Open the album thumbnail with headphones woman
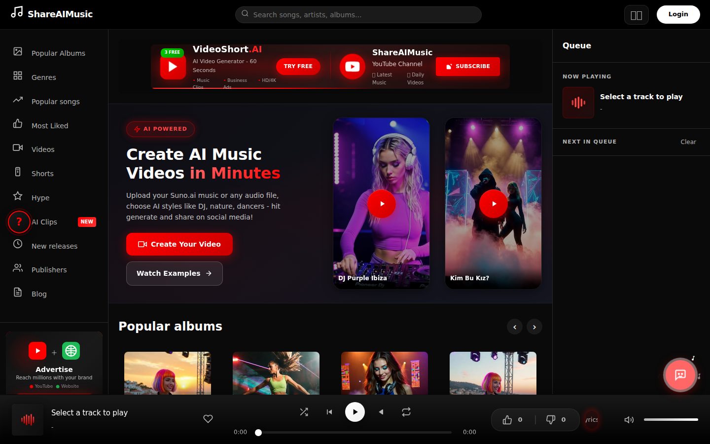 [x=385, y=373]
